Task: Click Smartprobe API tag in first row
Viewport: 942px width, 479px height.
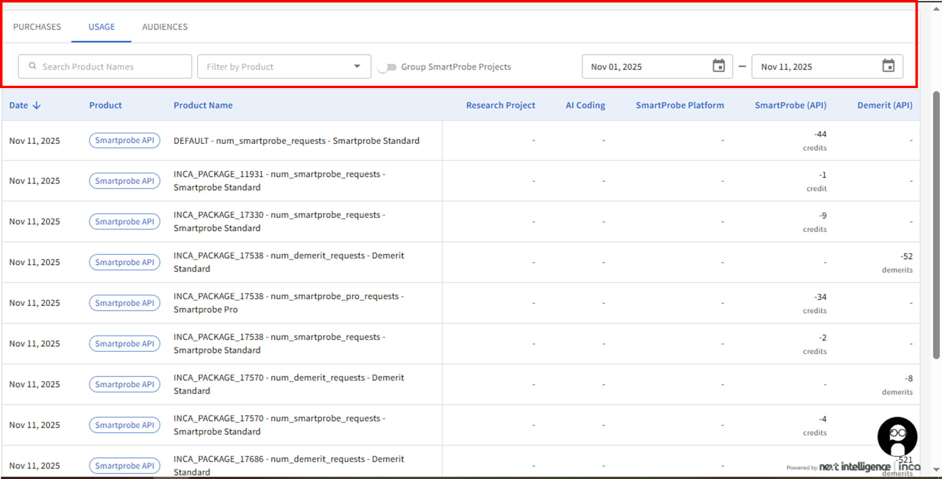Action: [x=124, y=140]
